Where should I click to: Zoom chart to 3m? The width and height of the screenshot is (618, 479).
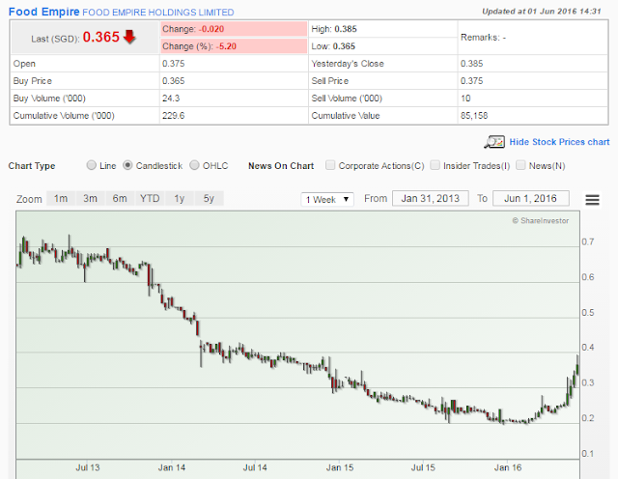pyautogui.click(x=90, y=198)
